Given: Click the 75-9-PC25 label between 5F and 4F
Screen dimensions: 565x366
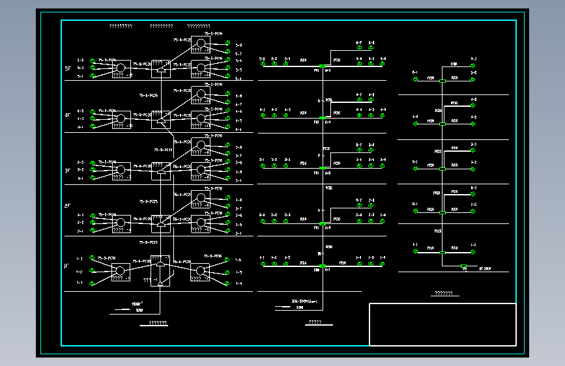Looking at the screenshot, I should point(149,96).
